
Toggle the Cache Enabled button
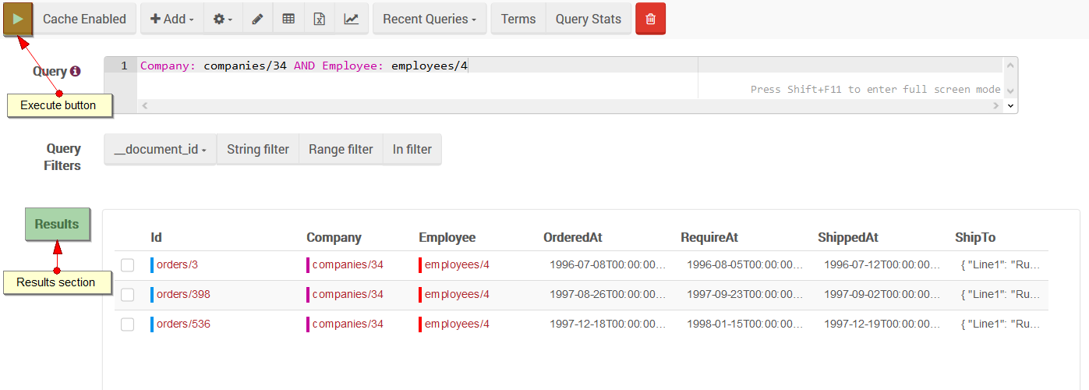pos(84,19)
